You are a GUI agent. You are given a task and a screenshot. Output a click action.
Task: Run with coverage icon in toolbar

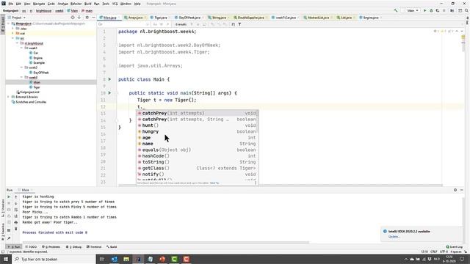pyautogui.click(x=438, y=10)
